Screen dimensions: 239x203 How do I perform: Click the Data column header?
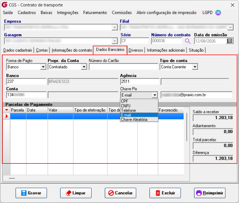pyautogui.click(x=37, y=110)
